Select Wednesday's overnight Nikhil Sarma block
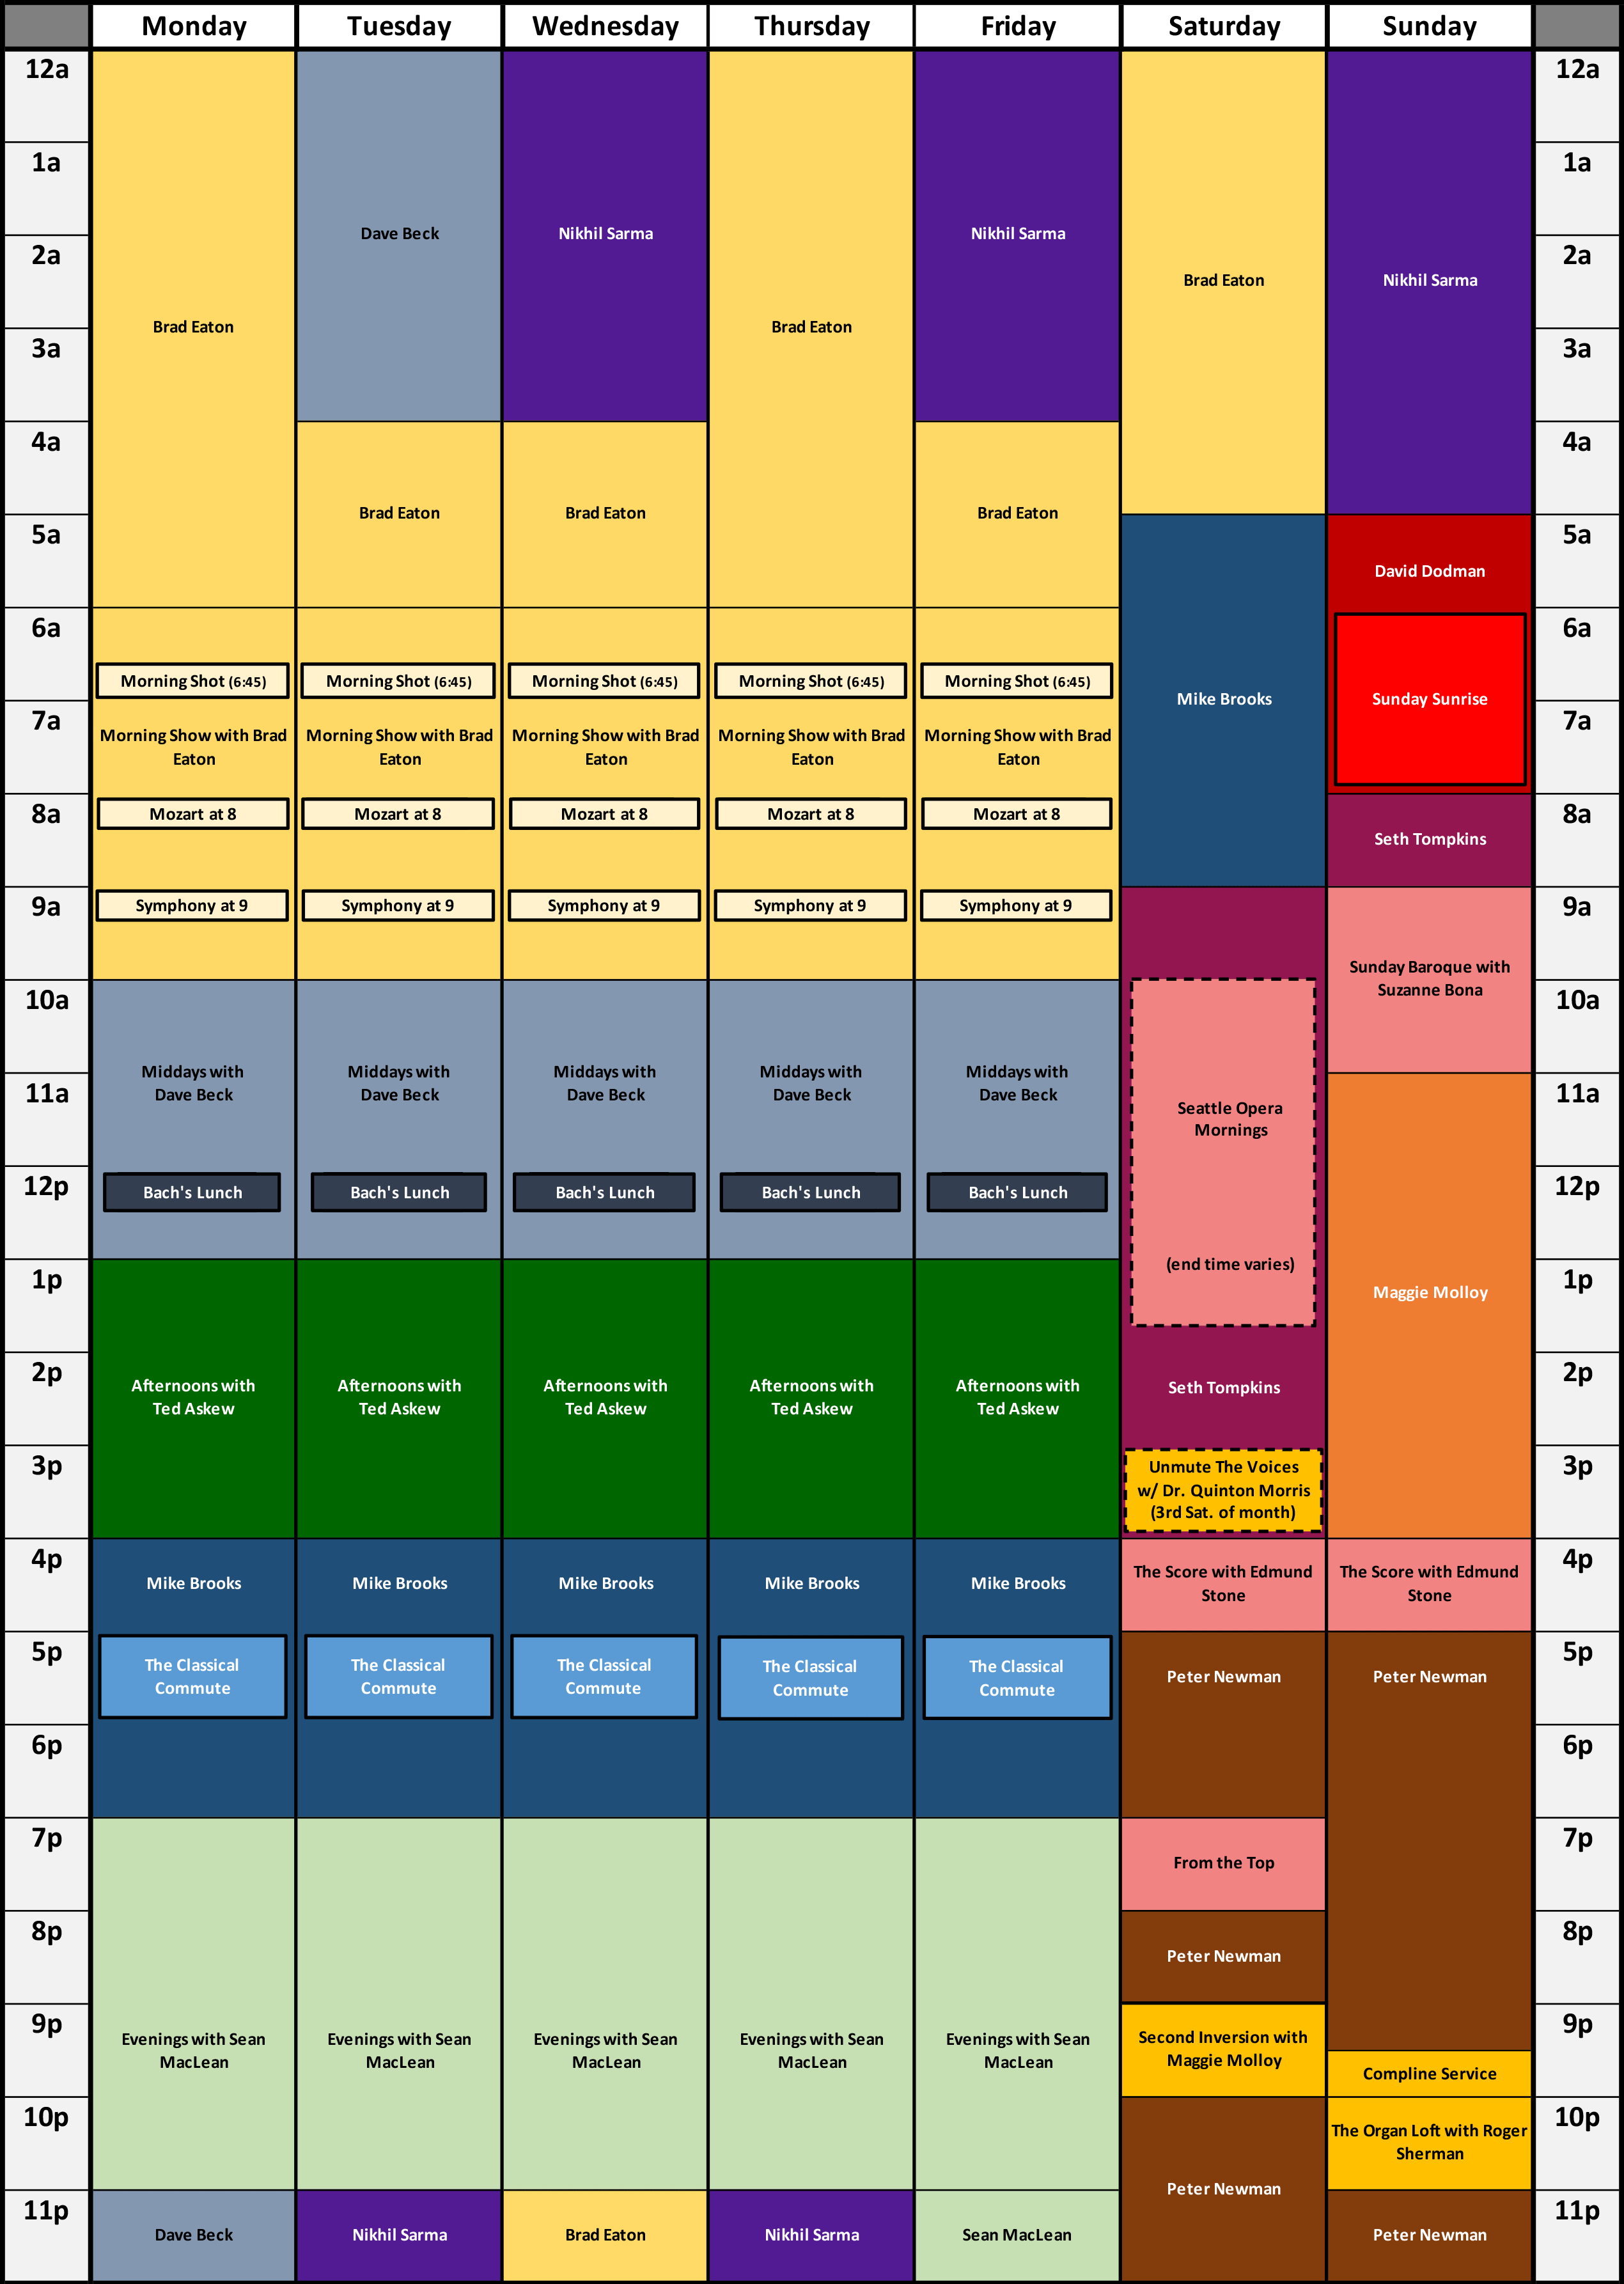 pos(605,235)
